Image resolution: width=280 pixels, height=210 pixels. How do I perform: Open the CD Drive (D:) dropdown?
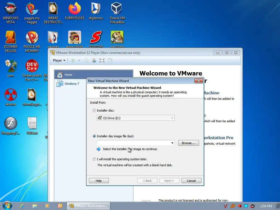(x=136, y=118)
